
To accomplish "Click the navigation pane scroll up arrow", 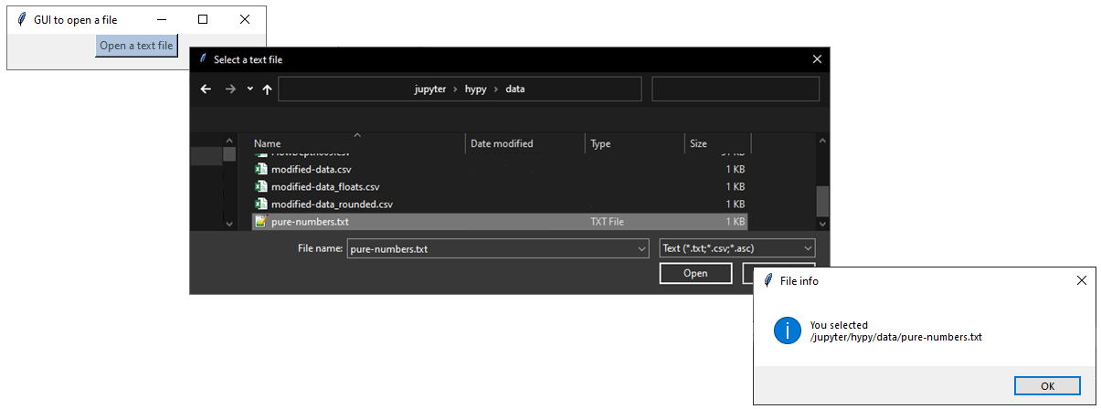I will [229, 141].
